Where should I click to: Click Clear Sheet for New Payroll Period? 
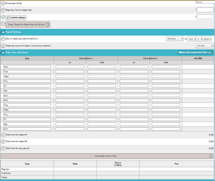click(x=28, y=24)
